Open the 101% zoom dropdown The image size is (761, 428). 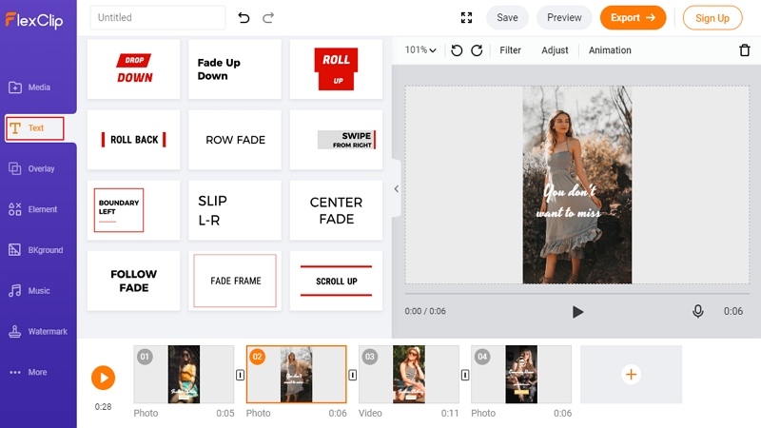[x=420, y=50]
